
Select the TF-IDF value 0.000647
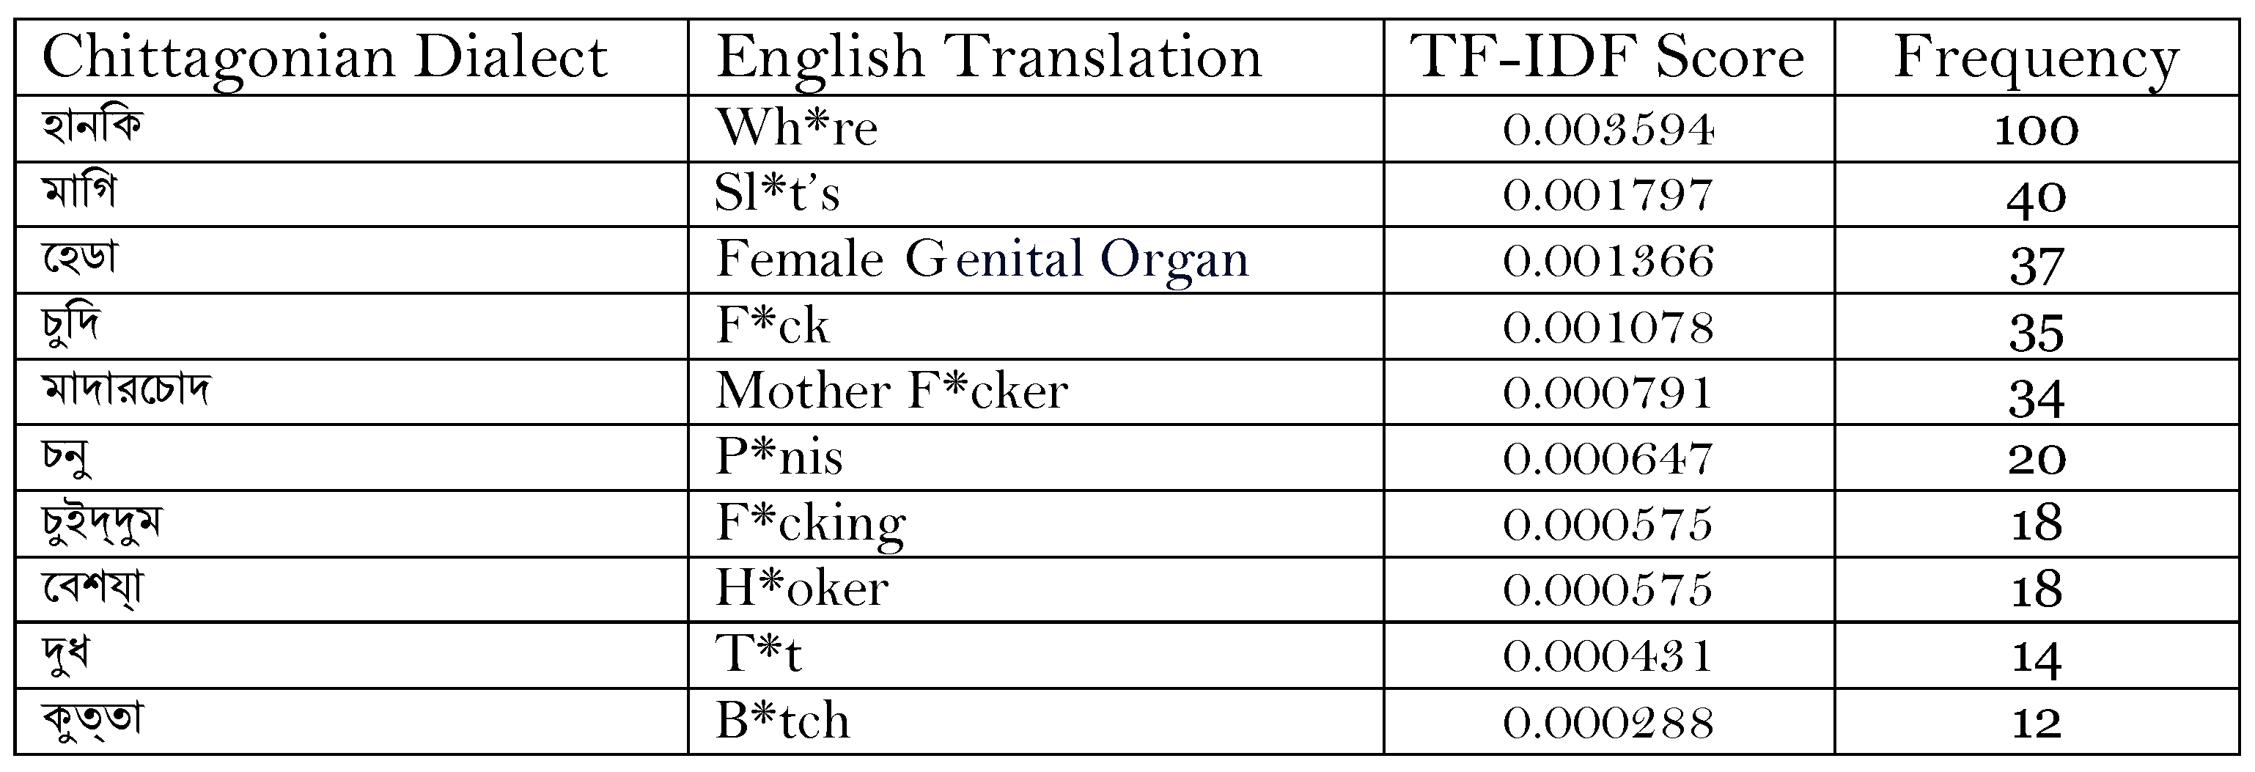pos(1609,459)
